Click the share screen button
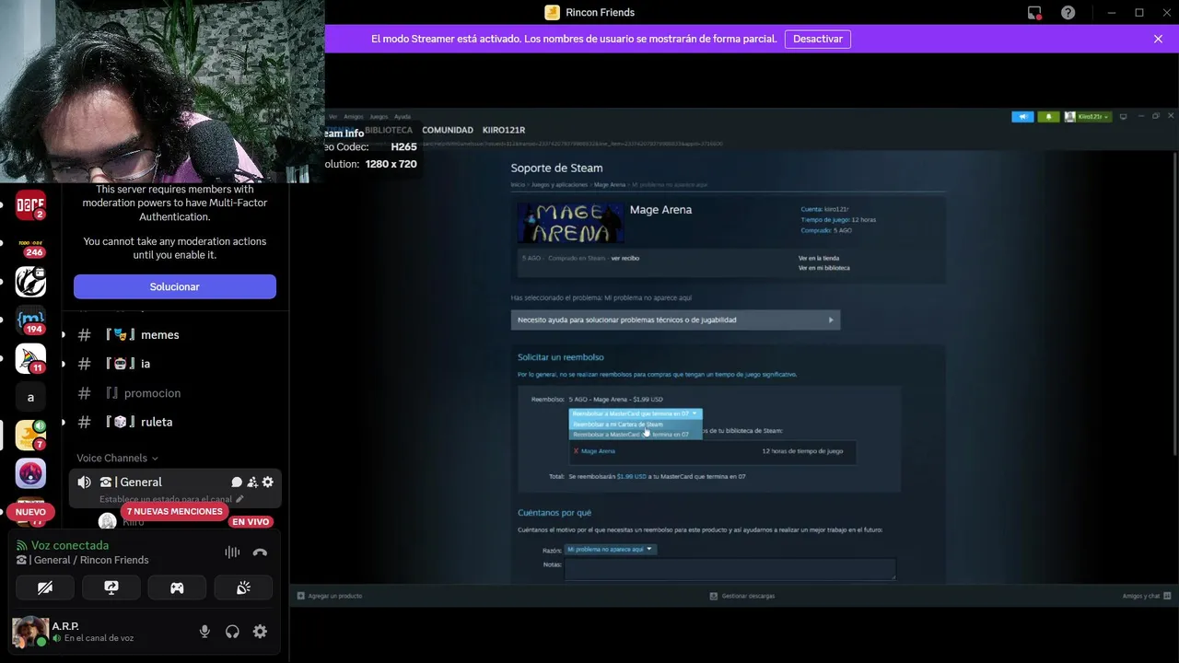The height and width of the screenshot is (663, 1179). pos(111,587)
